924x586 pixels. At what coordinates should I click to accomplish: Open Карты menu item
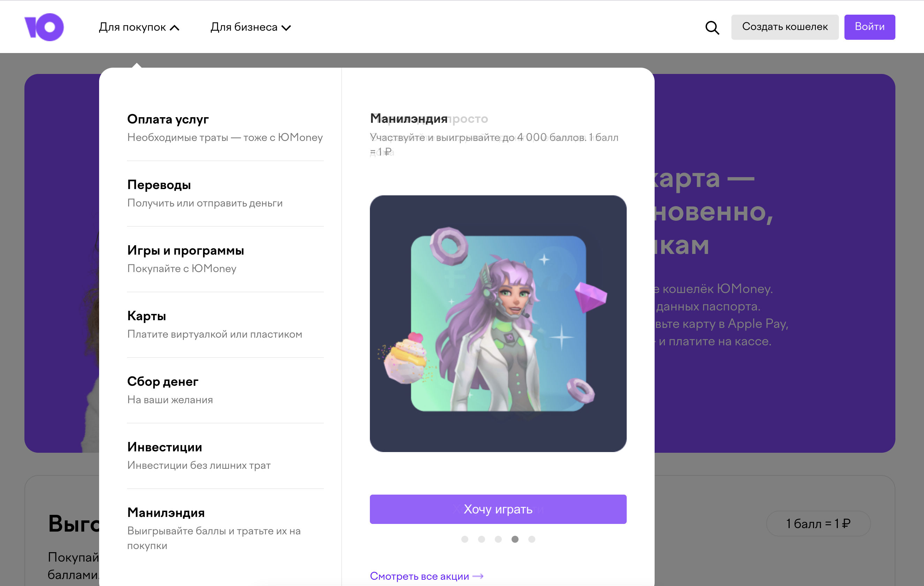coord(225,324)
